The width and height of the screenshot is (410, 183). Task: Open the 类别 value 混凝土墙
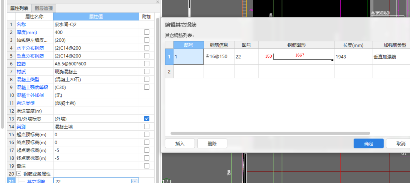[x=96, y=127]
